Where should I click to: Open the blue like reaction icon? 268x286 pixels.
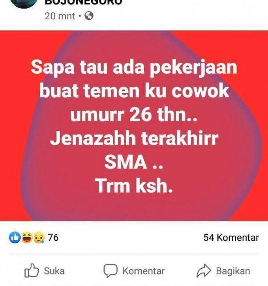(15, 238)
